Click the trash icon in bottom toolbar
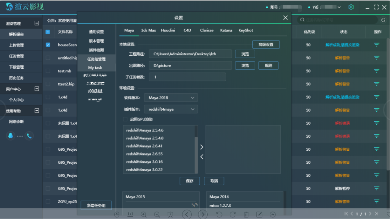The height and width of the screenshot is (219, 390). pyautogui.click(x=246, y=215)
